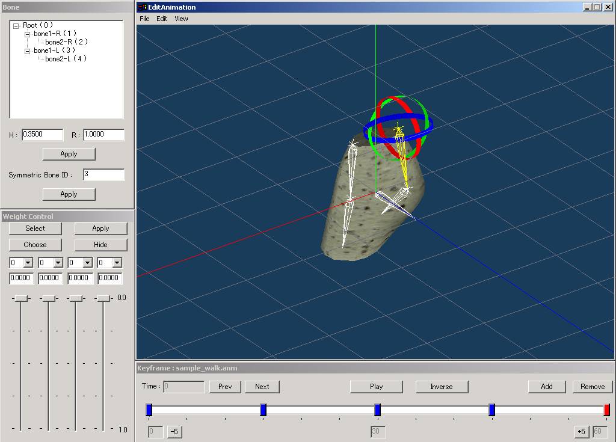Viewport: 616px width, 442px height.
Task: Select Root (0) in bone tree
Action: [x=38, y=25]
